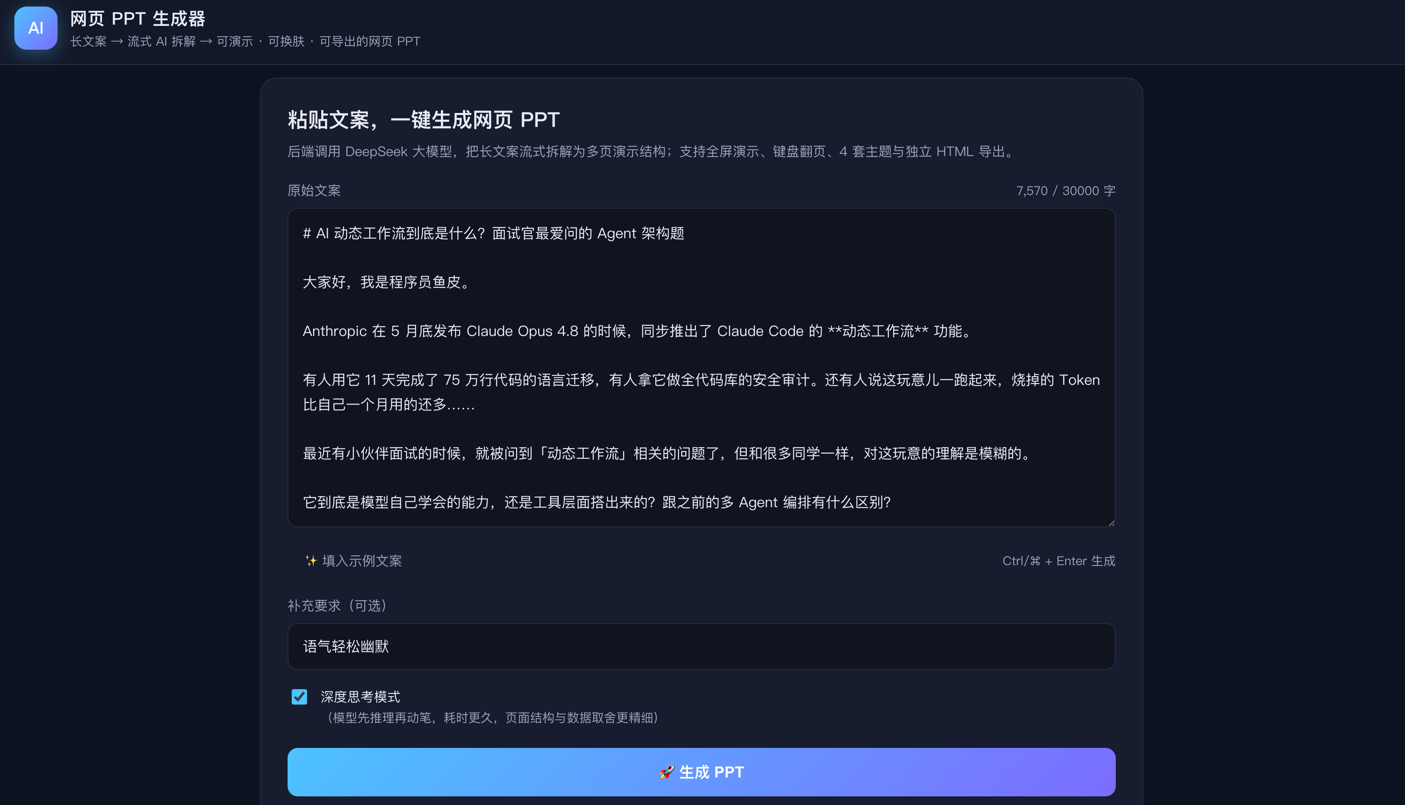Click the 填入示例文案 button
The image size is (1405, 805).
coord(353,561)
